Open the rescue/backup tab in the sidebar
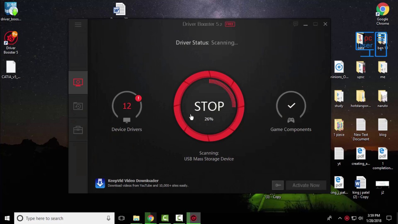The height and width of the screenshot is (224, 398). (78, 106)
